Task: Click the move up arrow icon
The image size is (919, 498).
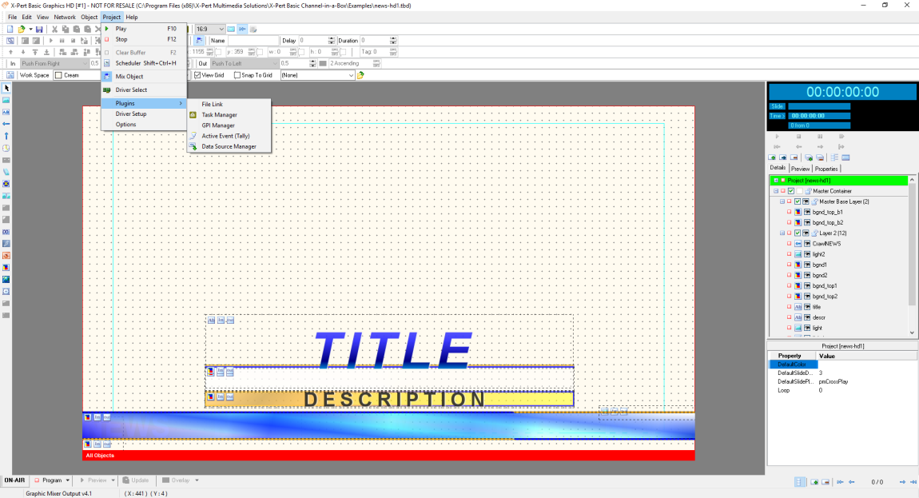Action: (x=10, y=52)
